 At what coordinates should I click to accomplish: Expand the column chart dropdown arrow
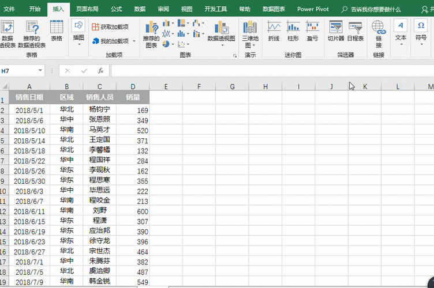click(173, 23)
